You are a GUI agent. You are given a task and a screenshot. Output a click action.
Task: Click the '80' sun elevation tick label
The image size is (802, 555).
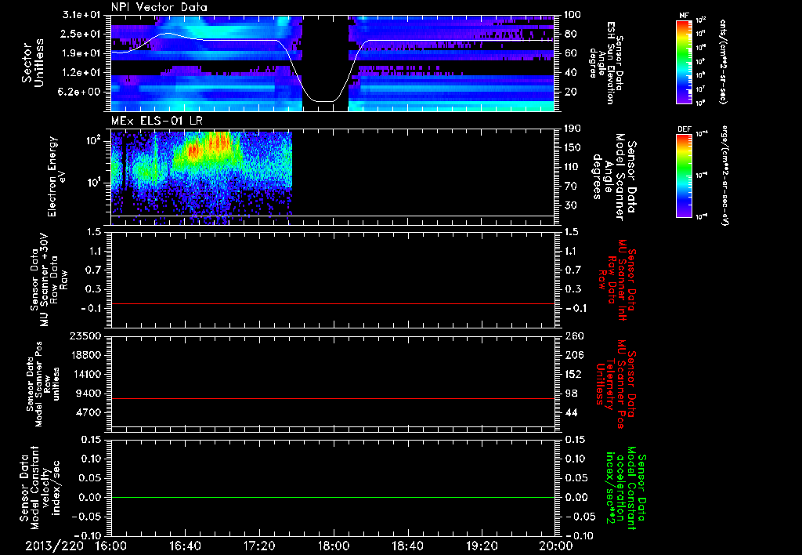(570, 34)
